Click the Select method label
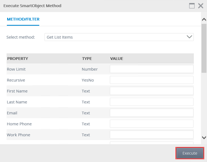Image resolution: width=207 pixels, height=162 pixels. pyautogui.click(x=21, y=37)
